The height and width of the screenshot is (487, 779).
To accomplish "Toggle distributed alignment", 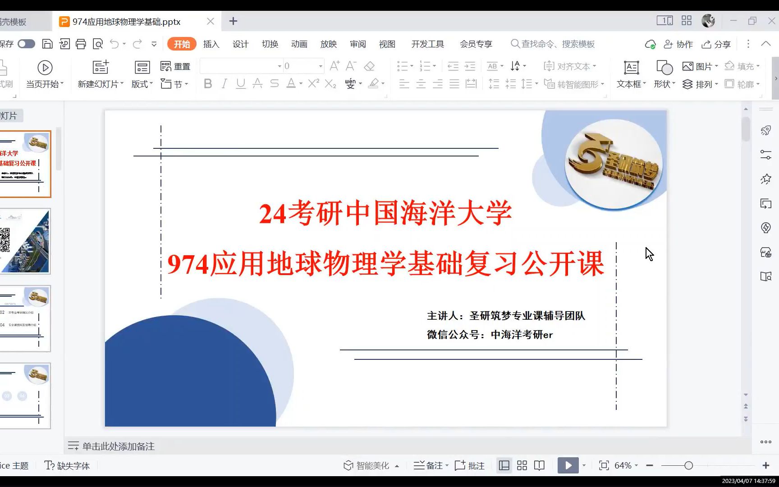I will 471,84.
